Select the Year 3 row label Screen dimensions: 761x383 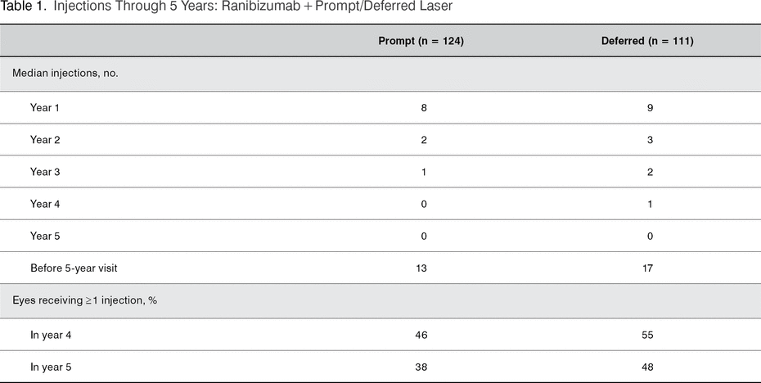[x=45, y=172]
